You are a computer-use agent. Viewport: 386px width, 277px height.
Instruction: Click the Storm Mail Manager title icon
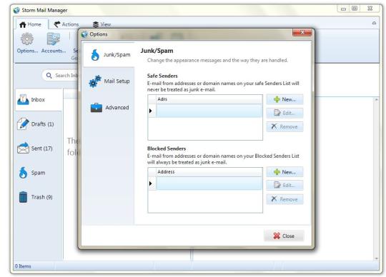pos(16,10)
